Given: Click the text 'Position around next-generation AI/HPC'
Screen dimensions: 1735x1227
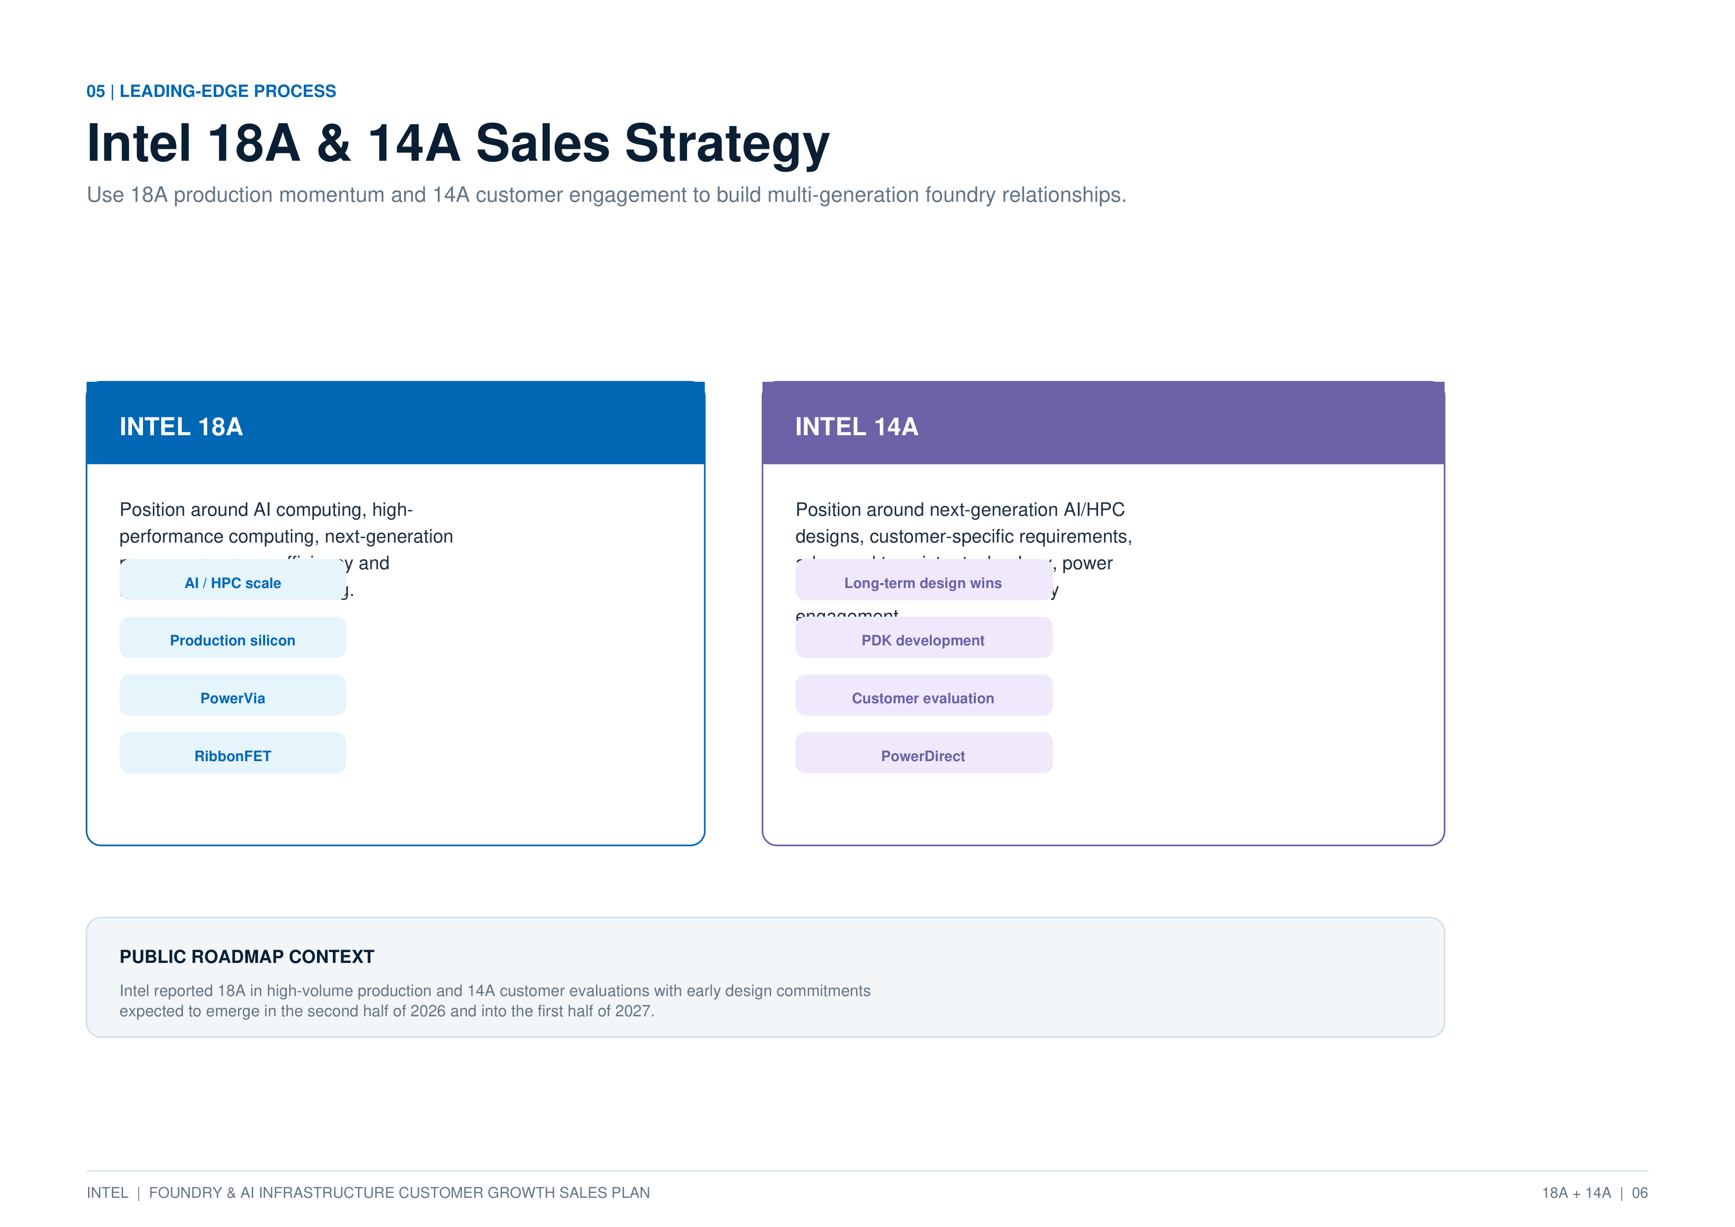Looking at the screenshot, I should [x=959, y=510].
